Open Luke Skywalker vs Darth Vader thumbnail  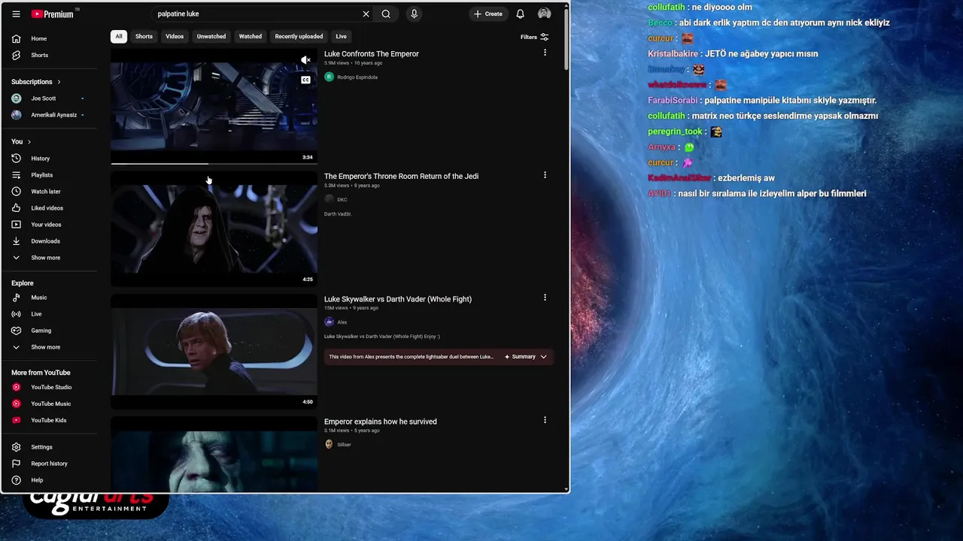(214, 352)
